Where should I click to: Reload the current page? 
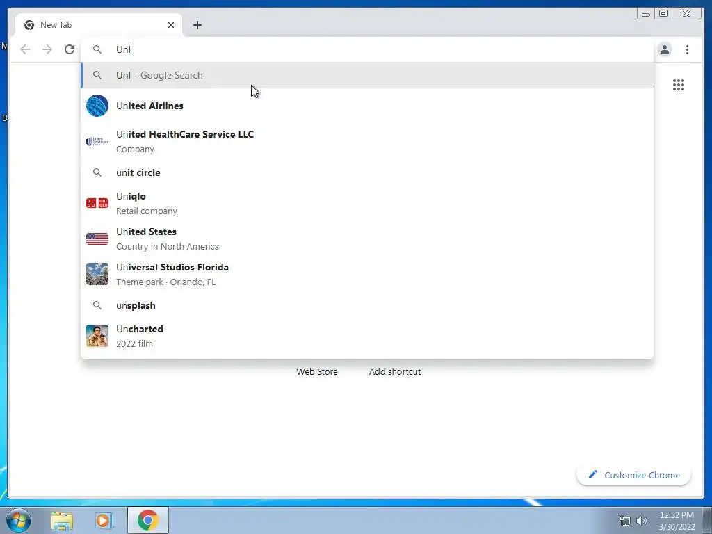point(70,49)
